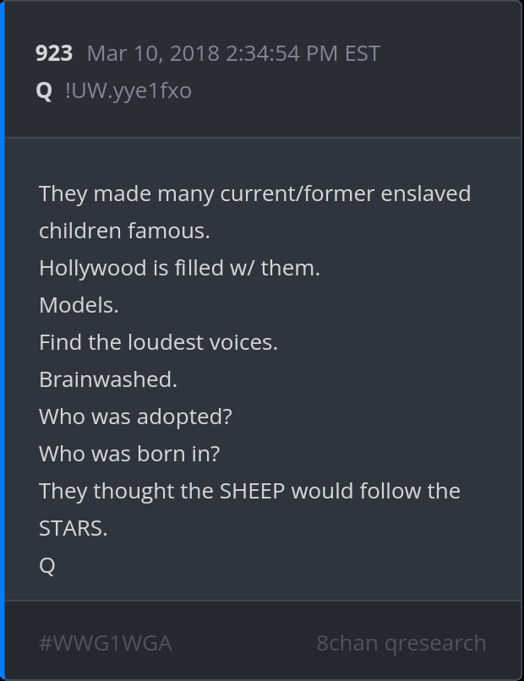Click the "Who was born in?" line

tap(129, 454)
